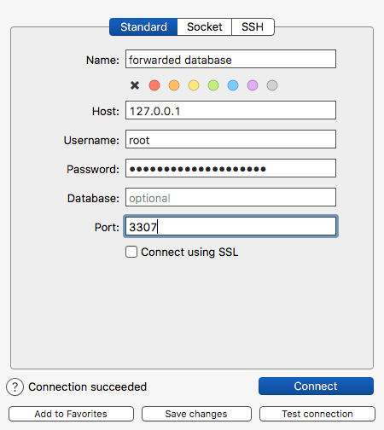The image size is (384, 430).
Task: Open the SSH connection tab
Action: pos(253,27)
